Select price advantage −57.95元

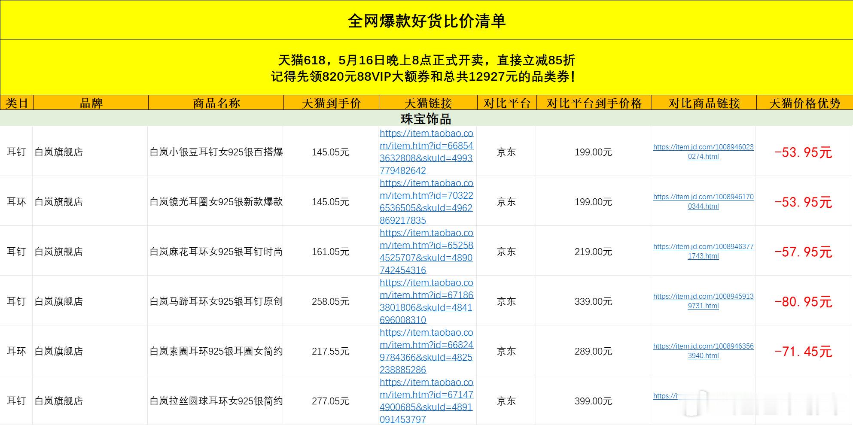(x=803, y=252)
